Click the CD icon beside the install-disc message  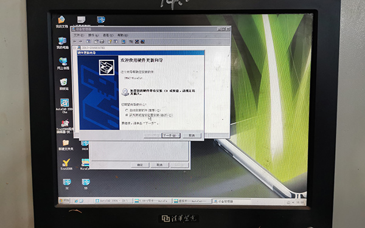(x=125, y=92)
